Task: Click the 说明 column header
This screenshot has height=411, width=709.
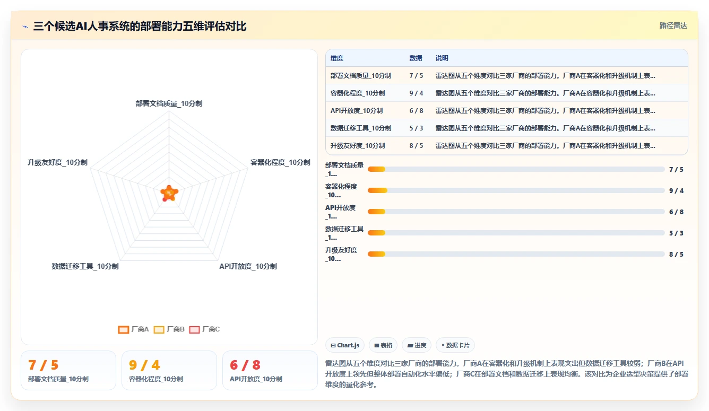Action: [x=442, y=58]
